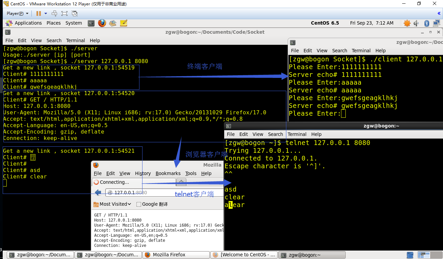Open Search menu in Socket terminal

click(x=54, y=40)
